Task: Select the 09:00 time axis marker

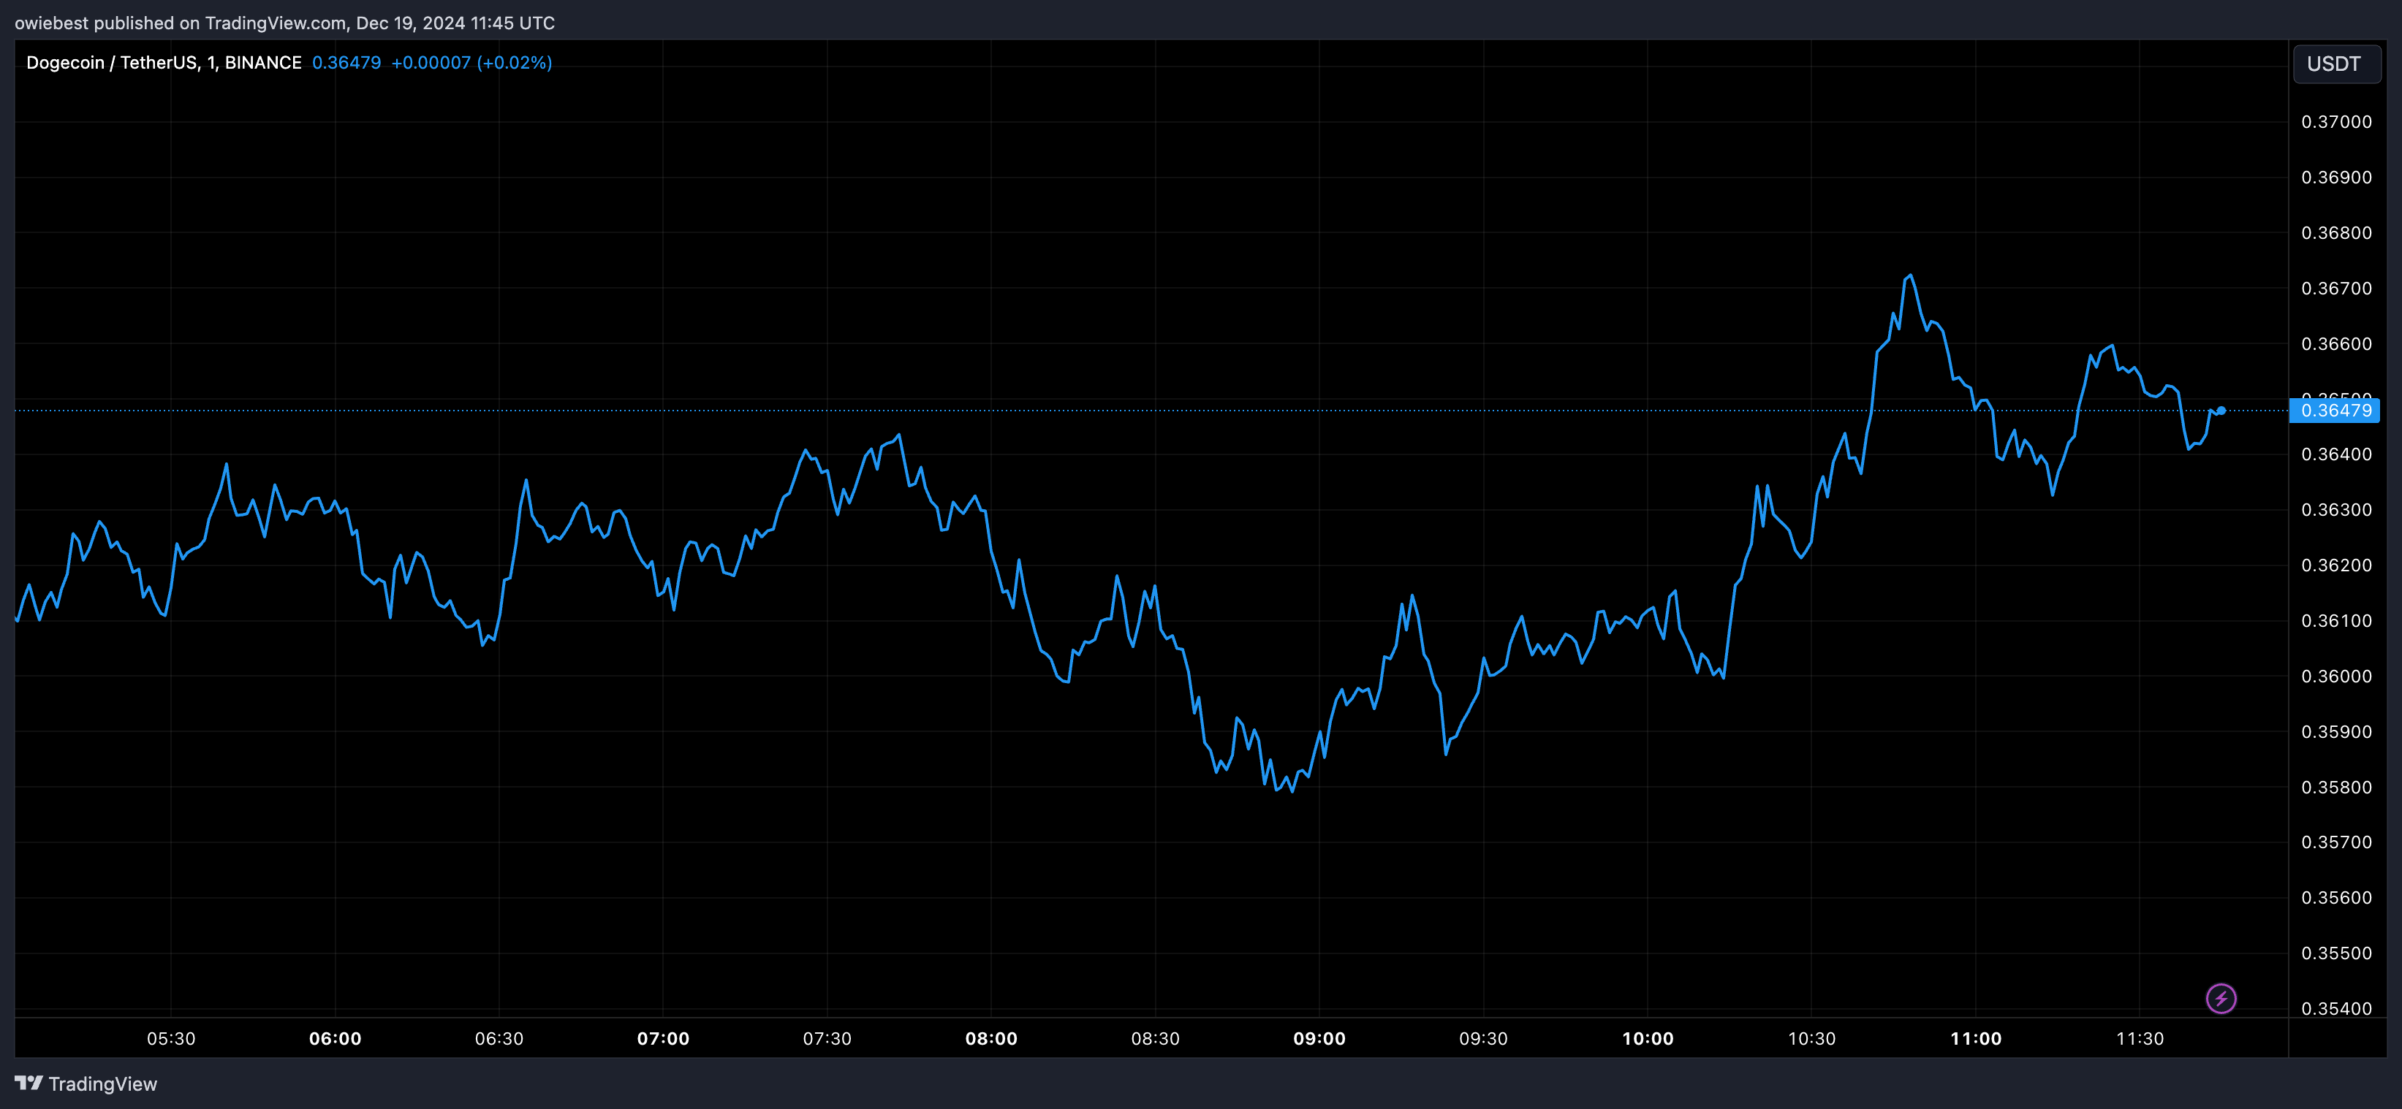Action: tap(1319, 1038)
